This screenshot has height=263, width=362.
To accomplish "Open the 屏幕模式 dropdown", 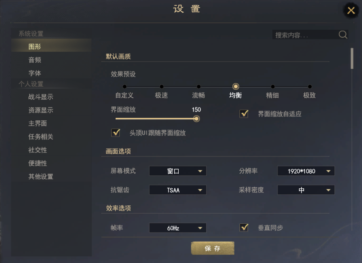I will (178, 171).
